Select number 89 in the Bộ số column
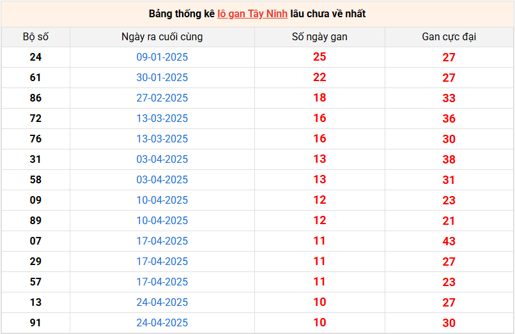This screenshot has height=334, width=515. pos(36,220)
